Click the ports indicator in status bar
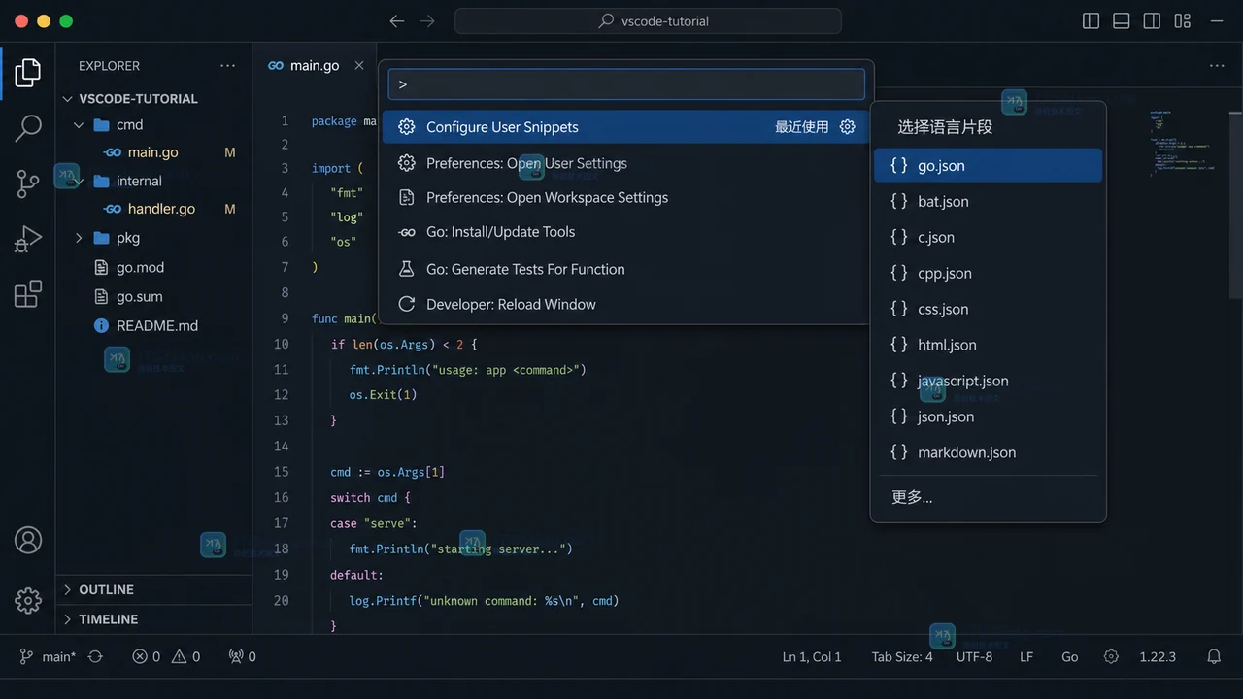 tap(243, 656)
